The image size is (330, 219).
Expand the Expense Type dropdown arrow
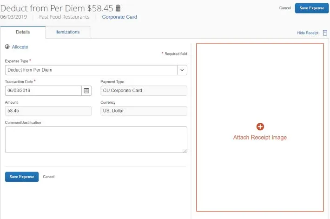click(x=182, y=70)
